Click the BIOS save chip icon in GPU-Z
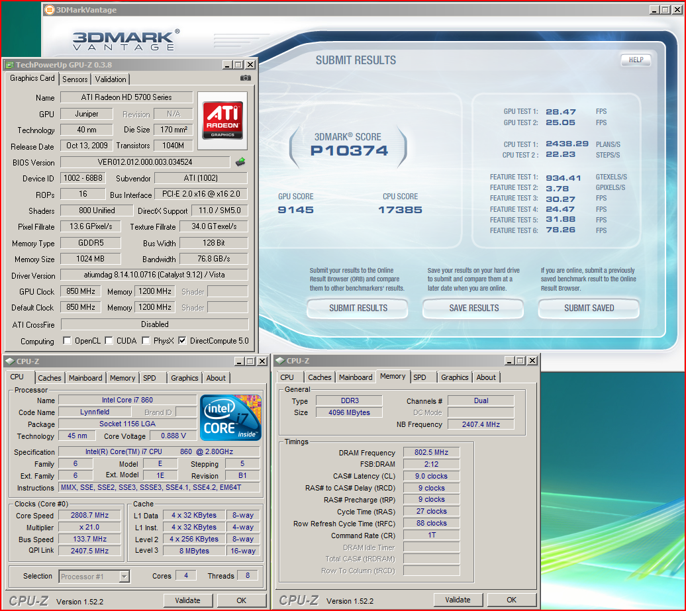Viewport: 686px width, 611px height. point(240,162)
